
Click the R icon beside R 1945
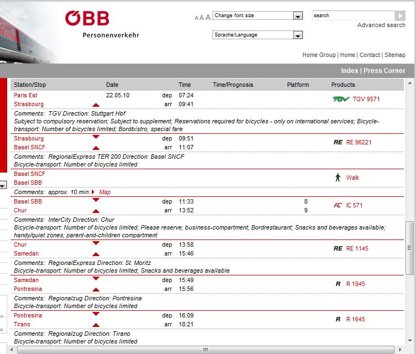(x=338, y=284)
